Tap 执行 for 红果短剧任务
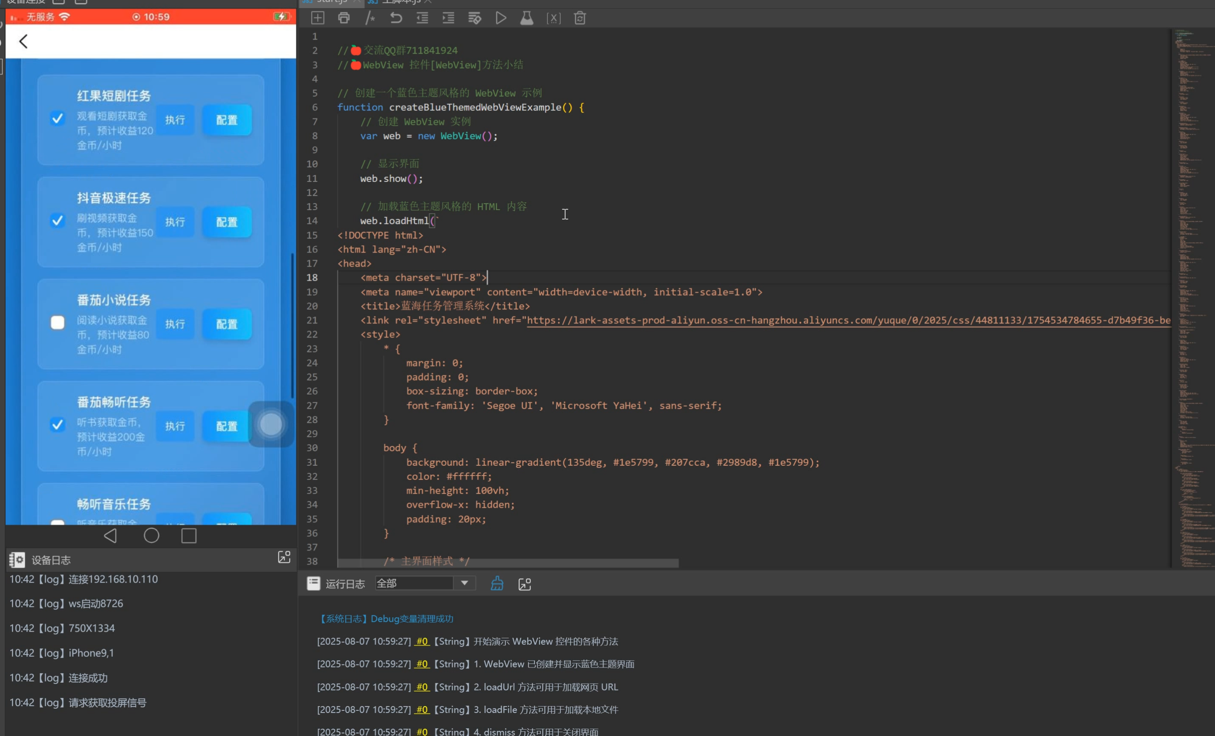Screen dimensions: 1215x736 pos(175,120)
